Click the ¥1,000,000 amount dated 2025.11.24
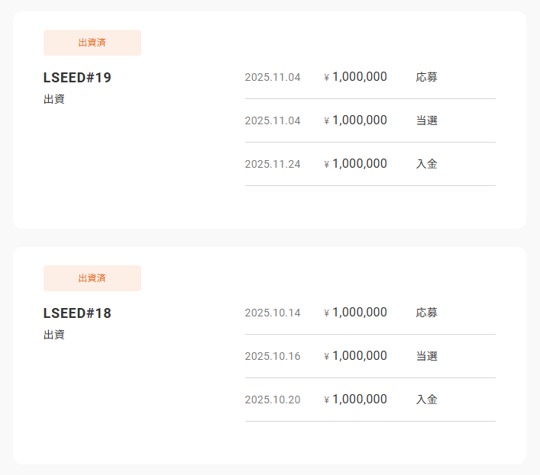The image size is (540, 475). 355,164
